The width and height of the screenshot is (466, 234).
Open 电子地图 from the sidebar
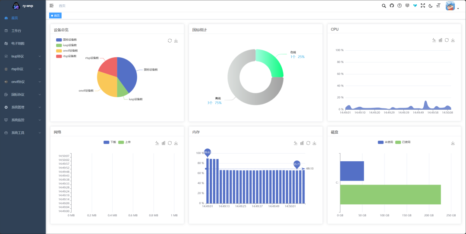click(x=18, y=43)
